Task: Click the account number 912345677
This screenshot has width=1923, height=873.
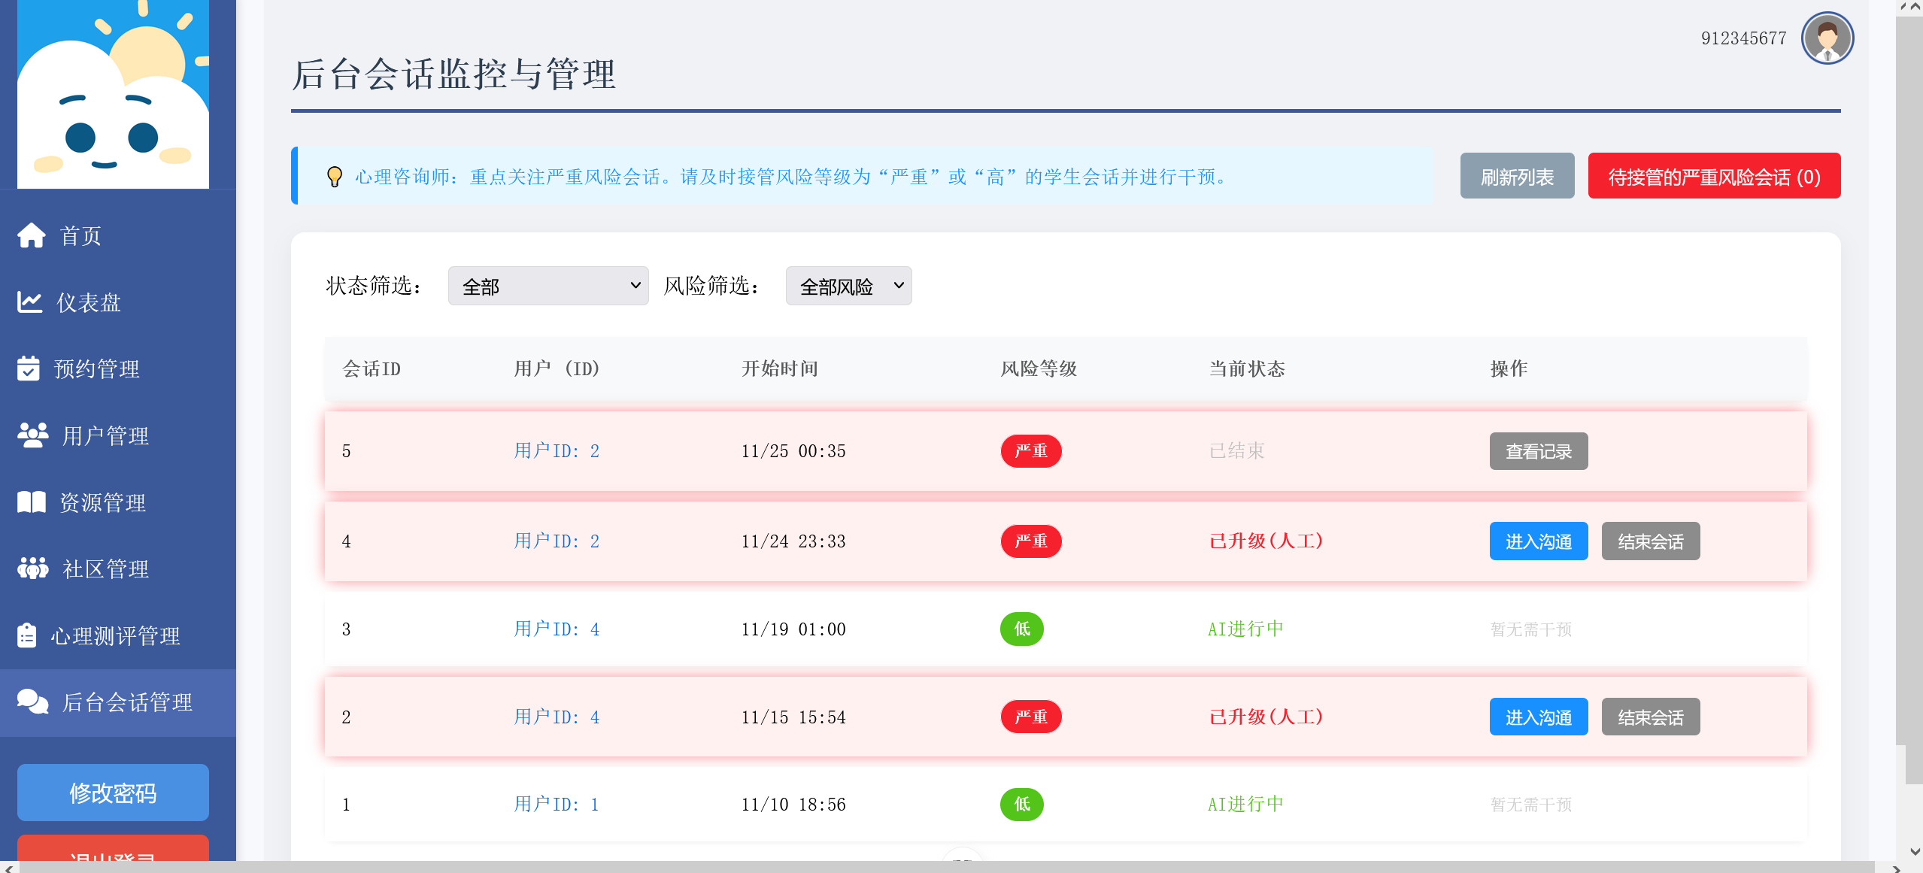Action: (1744, 38)
